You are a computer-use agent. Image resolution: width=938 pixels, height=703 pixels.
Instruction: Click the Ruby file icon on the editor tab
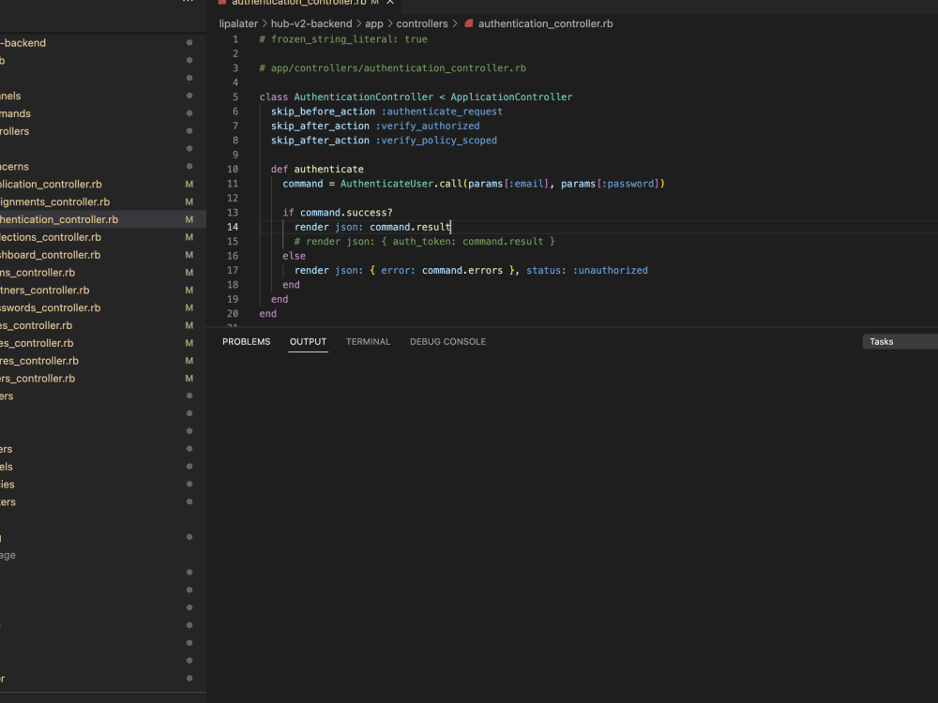click(223, 3)
